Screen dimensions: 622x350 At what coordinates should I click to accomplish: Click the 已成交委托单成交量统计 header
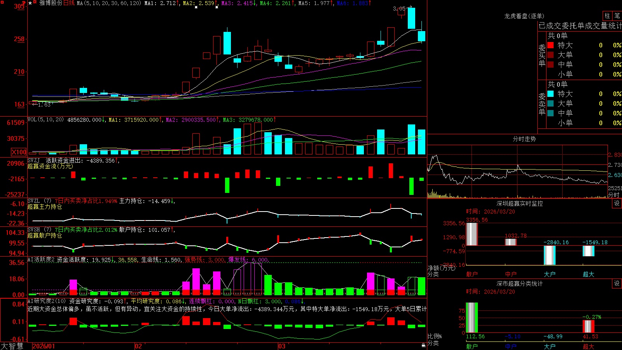tap(580, 26)
